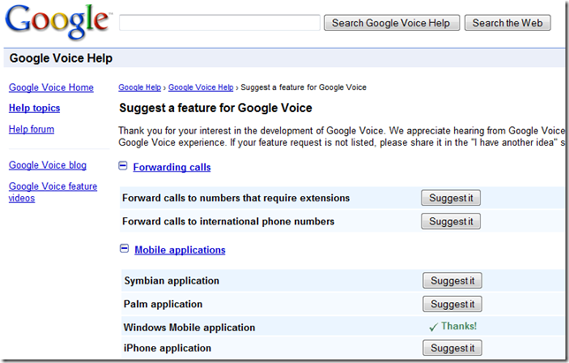Open Forwarding calls heading link
Screen dimensions: 569x363
click(172, 167)
